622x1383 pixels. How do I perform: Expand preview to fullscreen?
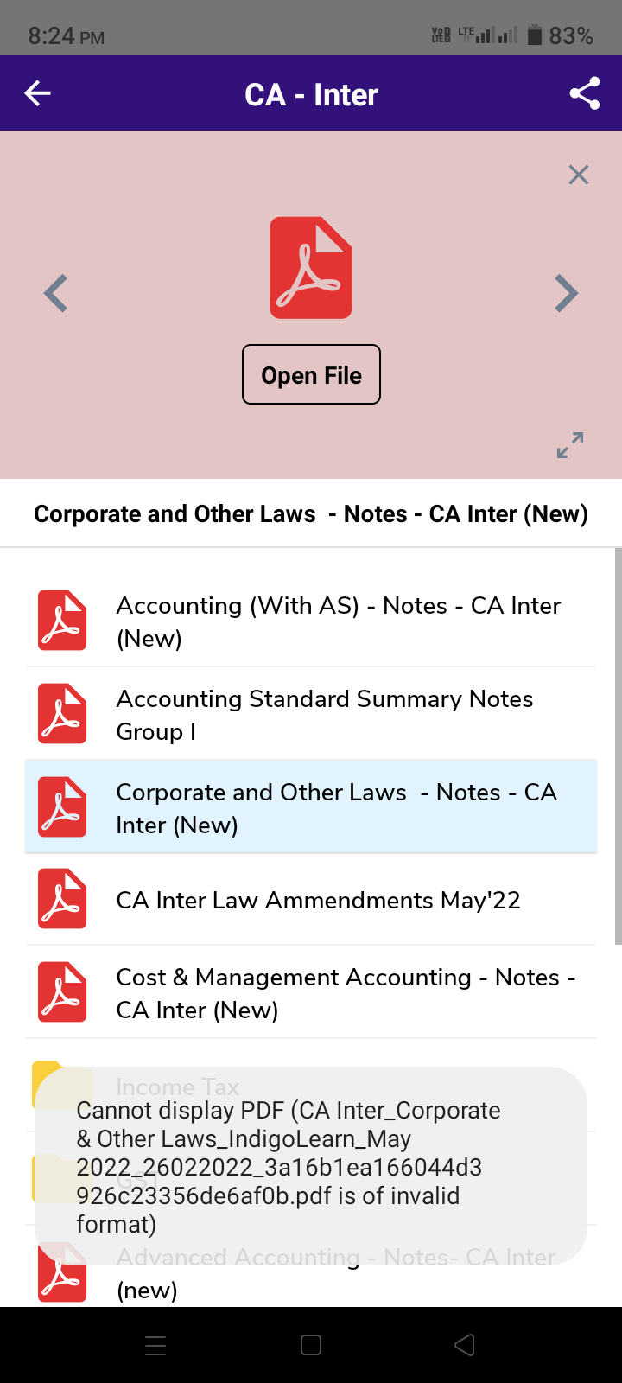coord(570,445)
